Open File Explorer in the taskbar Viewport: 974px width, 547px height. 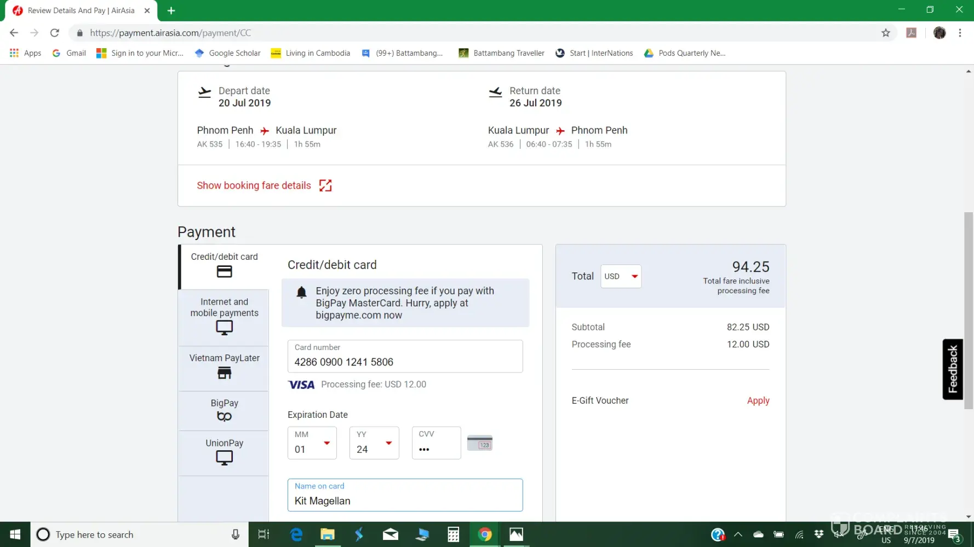click(x=328, y=534)
